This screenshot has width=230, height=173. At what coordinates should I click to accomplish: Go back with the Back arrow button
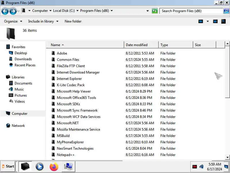[5, 11]
